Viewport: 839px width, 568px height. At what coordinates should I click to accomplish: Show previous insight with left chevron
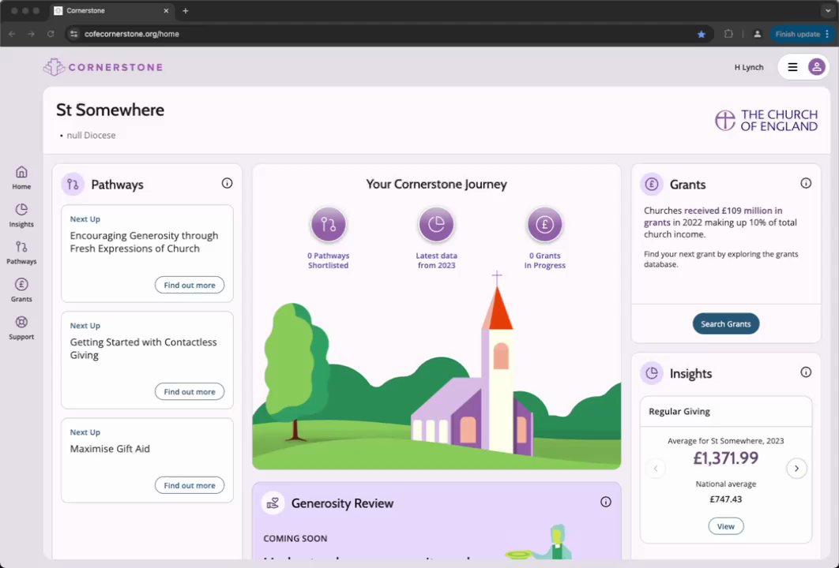click(656, 469)
